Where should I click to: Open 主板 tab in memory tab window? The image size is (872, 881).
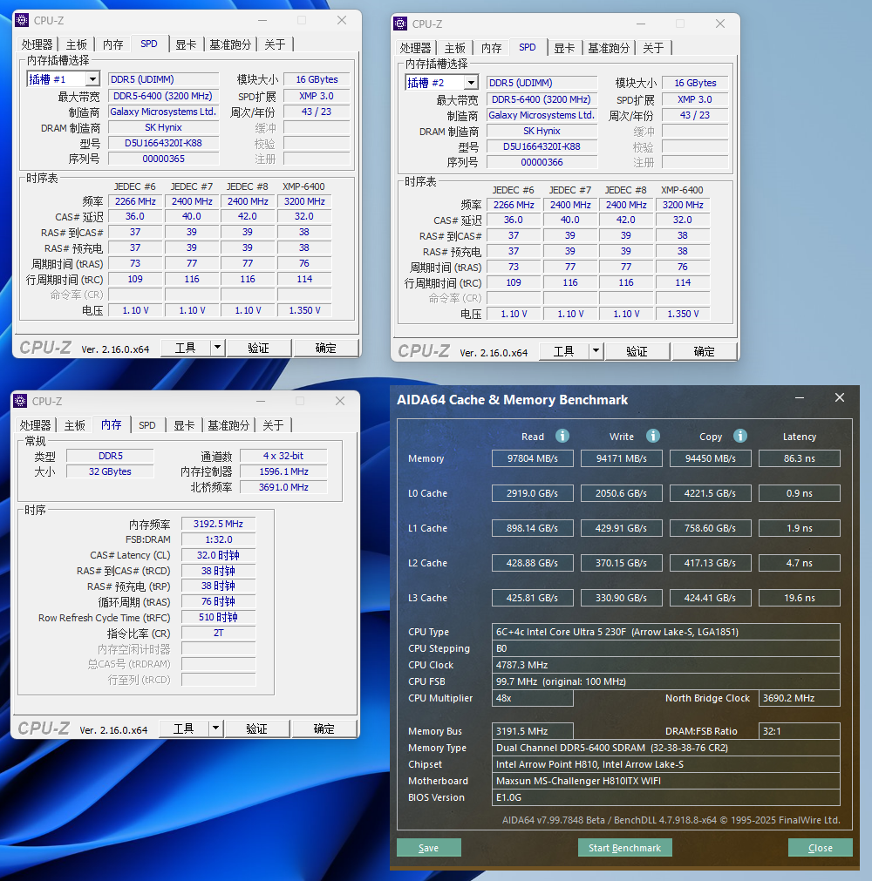point(74,425)
